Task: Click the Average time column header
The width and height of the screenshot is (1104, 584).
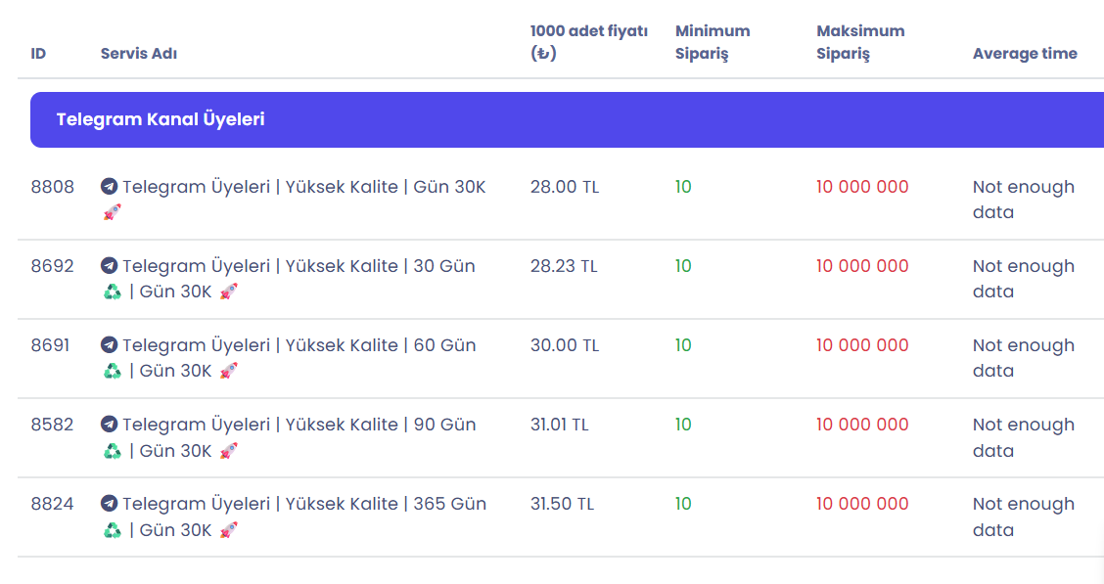Action: [x=1025, y=54]
